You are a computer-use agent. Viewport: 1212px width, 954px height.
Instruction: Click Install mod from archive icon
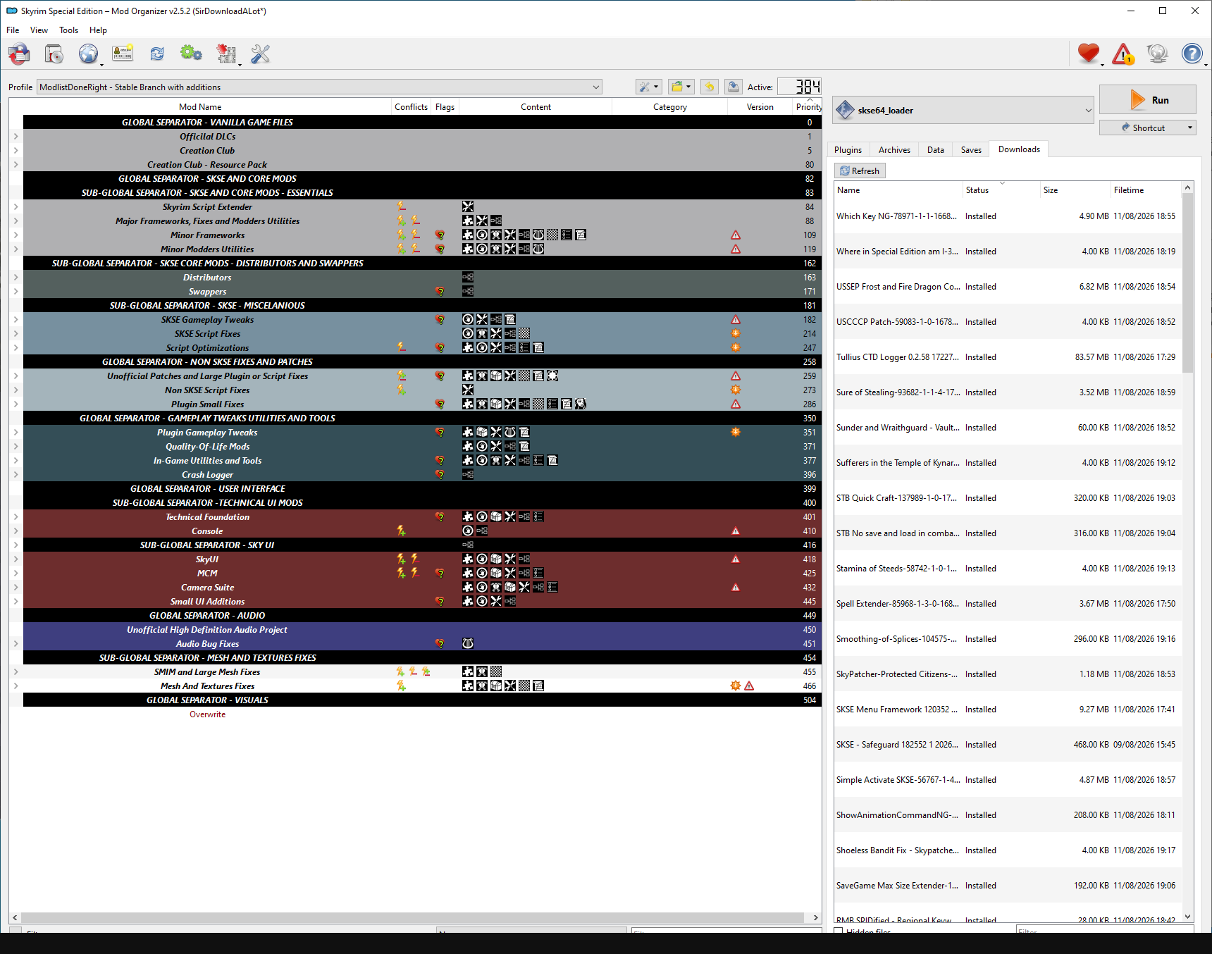click(x=54, y=54)
